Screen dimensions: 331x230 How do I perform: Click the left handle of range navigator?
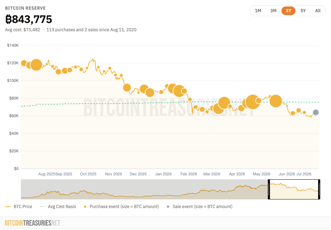269,189
